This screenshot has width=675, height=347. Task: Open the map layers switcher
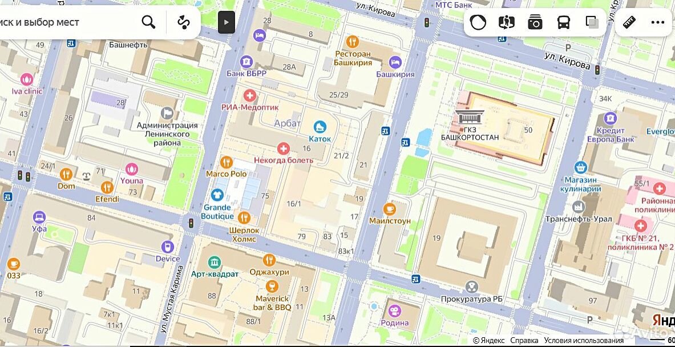(x=592, y=22)
